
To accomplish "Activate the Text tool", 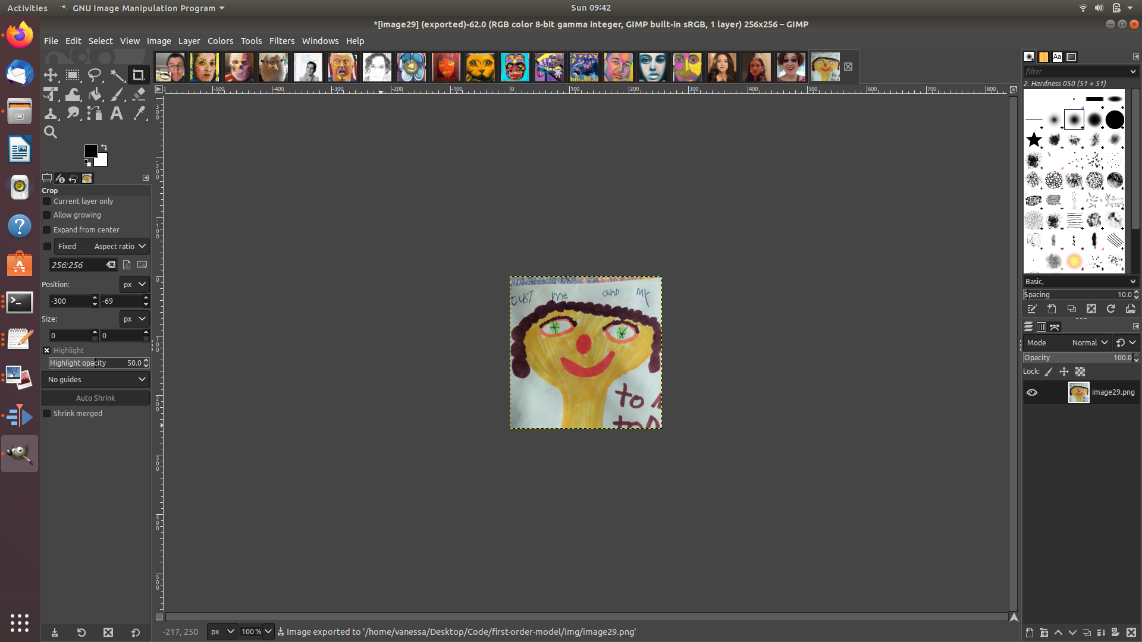I will tap(117, 113).
